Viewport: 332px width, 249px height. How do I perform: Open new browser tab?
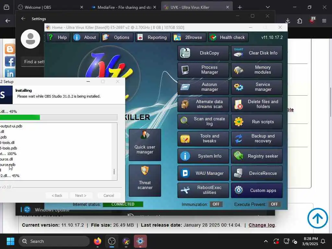(x=240, y=7)
